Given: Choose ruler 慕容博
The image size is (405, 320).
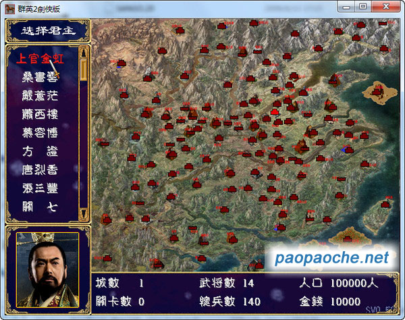Looking at the screenshot, I should click(40, 133).
